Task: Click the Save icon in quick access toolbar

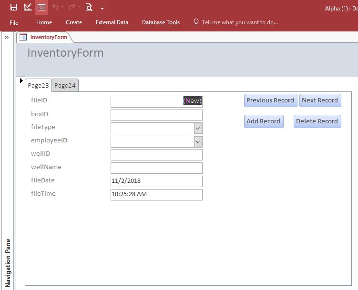Action: coord(14,7)
